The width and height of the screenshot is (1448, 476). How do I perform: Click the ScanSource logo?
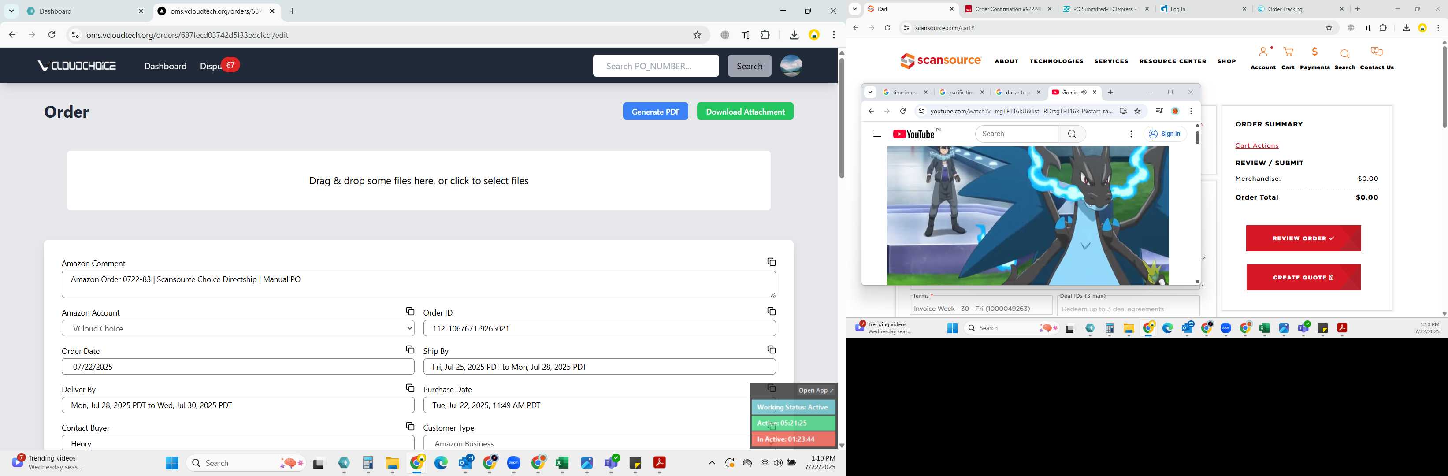tap(940, 60)
